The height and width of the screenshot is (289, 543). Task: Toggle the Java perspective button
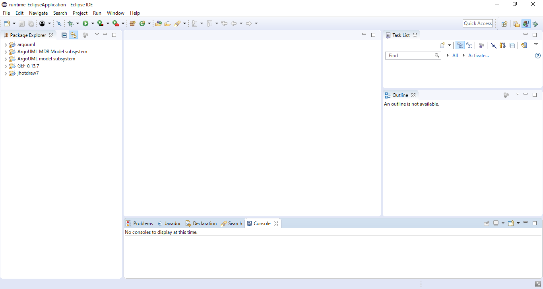click(x=526, y=23)
